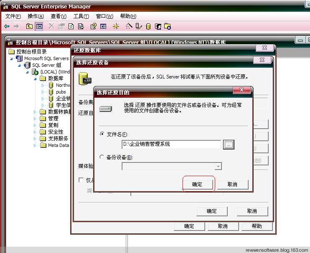Click the 控制台根目录 folder icon

pyautogui.click(x=11, y=52)
